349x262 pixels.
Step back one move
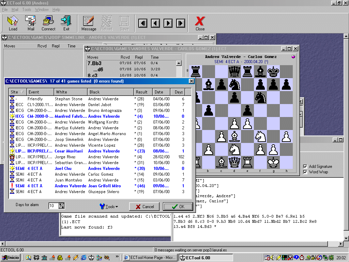(155, 23)
